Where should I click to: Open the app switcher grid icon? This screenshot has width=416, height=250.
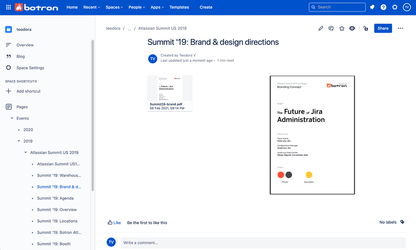point(8,7)
